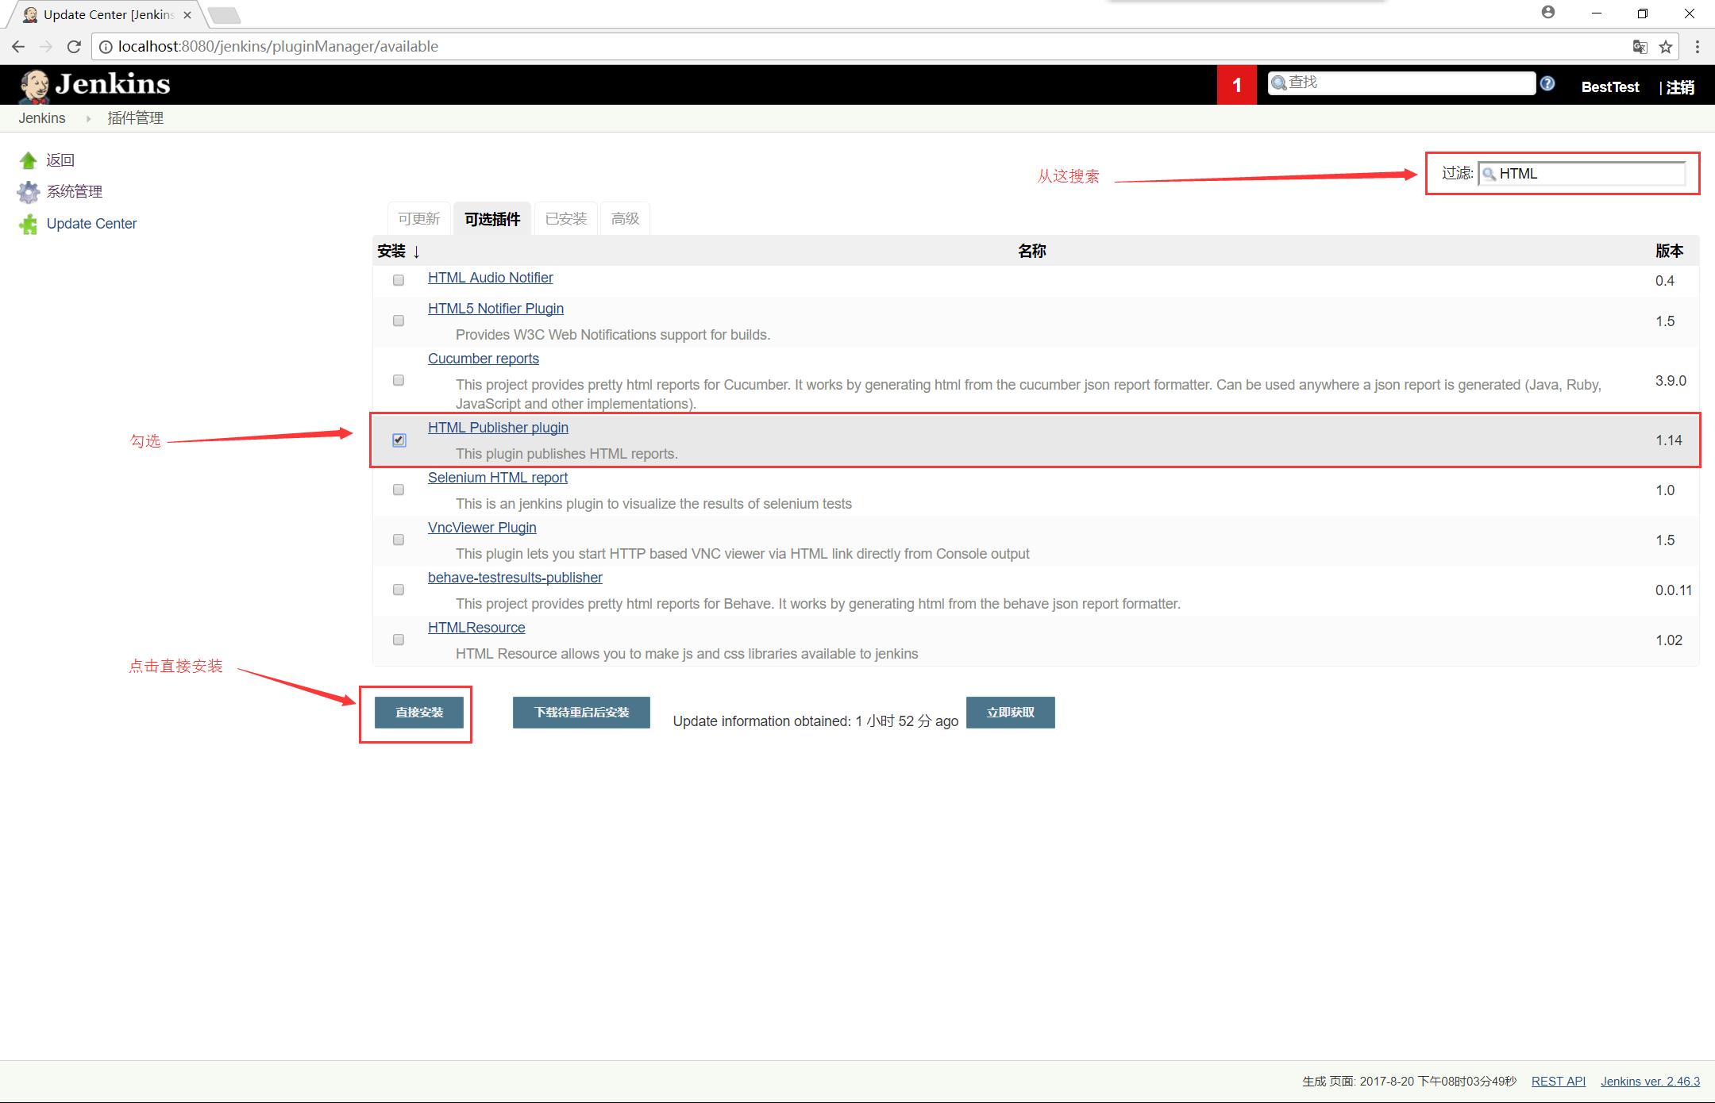
Task: Click the 下载待重启后安装 button
Action: 581,713
